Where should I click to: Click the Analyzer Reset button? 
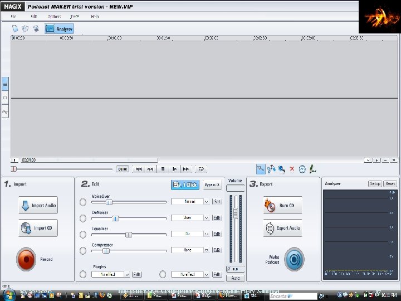(x=390, y=183)
